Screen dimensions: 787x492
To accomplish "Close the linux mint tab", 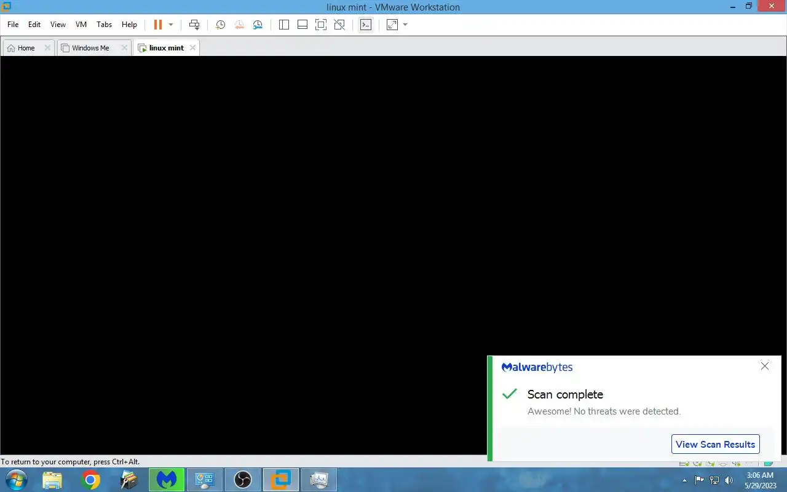I will 192,47.
